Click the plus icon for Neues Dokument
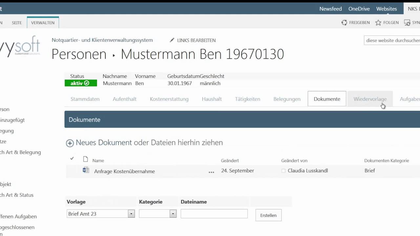The image size is (420, 236). pyautogui.click(x=70, y=143)
